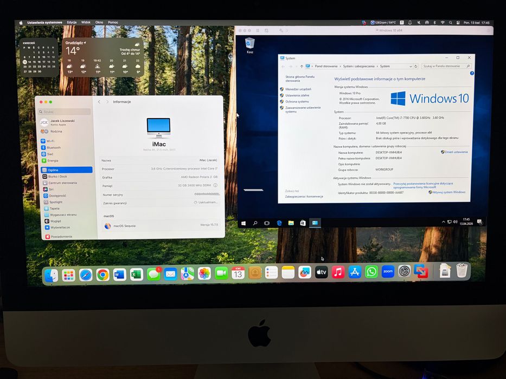Go back in the System Settings window
This screenshot has height=379, width=506.
[x=99, y=102]
